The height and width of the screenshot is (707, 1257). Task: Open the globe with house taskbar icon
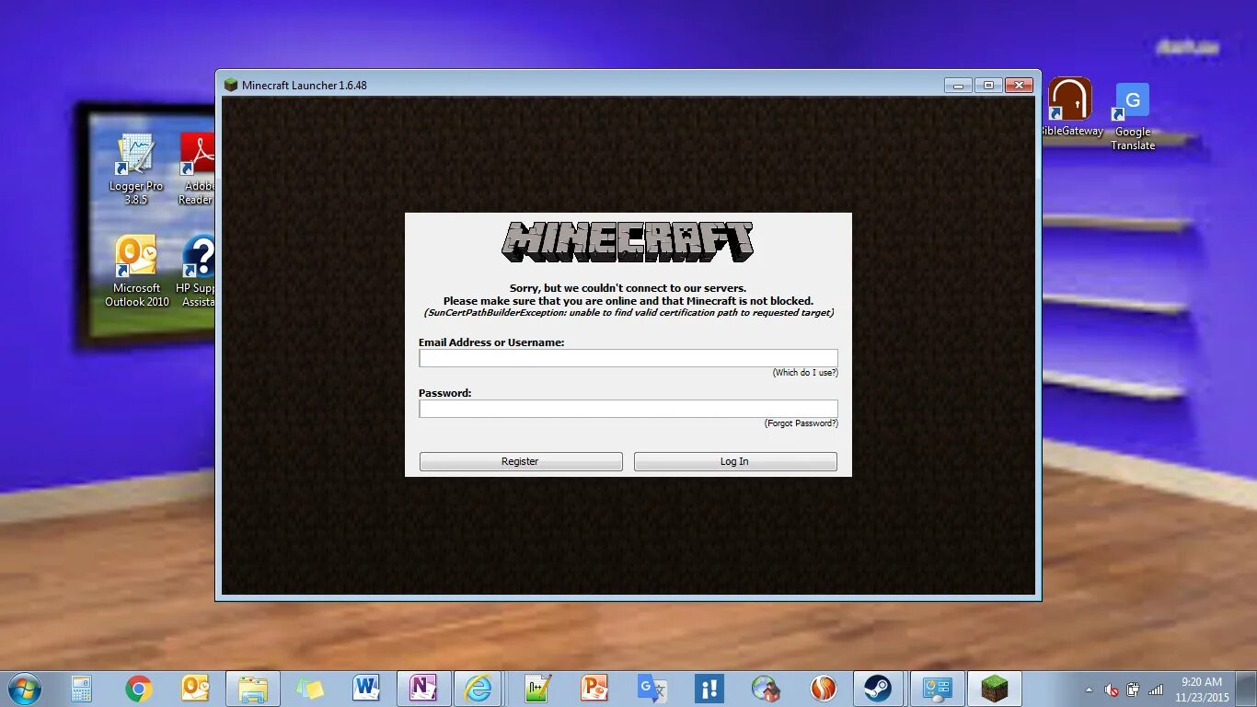point(766,689)
